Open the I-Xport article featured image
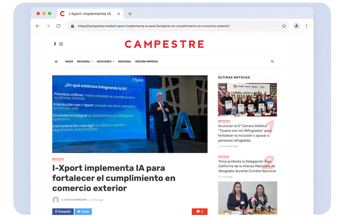This screenshot has width=343, height=217. [130, 114]
